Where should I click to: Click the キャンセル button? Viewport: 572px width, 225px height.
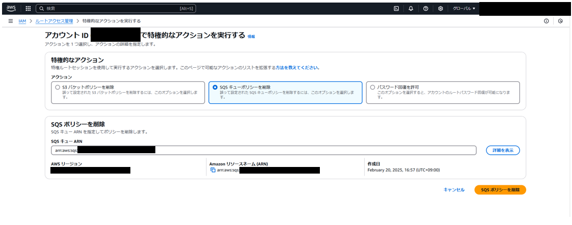coord(454,190)
